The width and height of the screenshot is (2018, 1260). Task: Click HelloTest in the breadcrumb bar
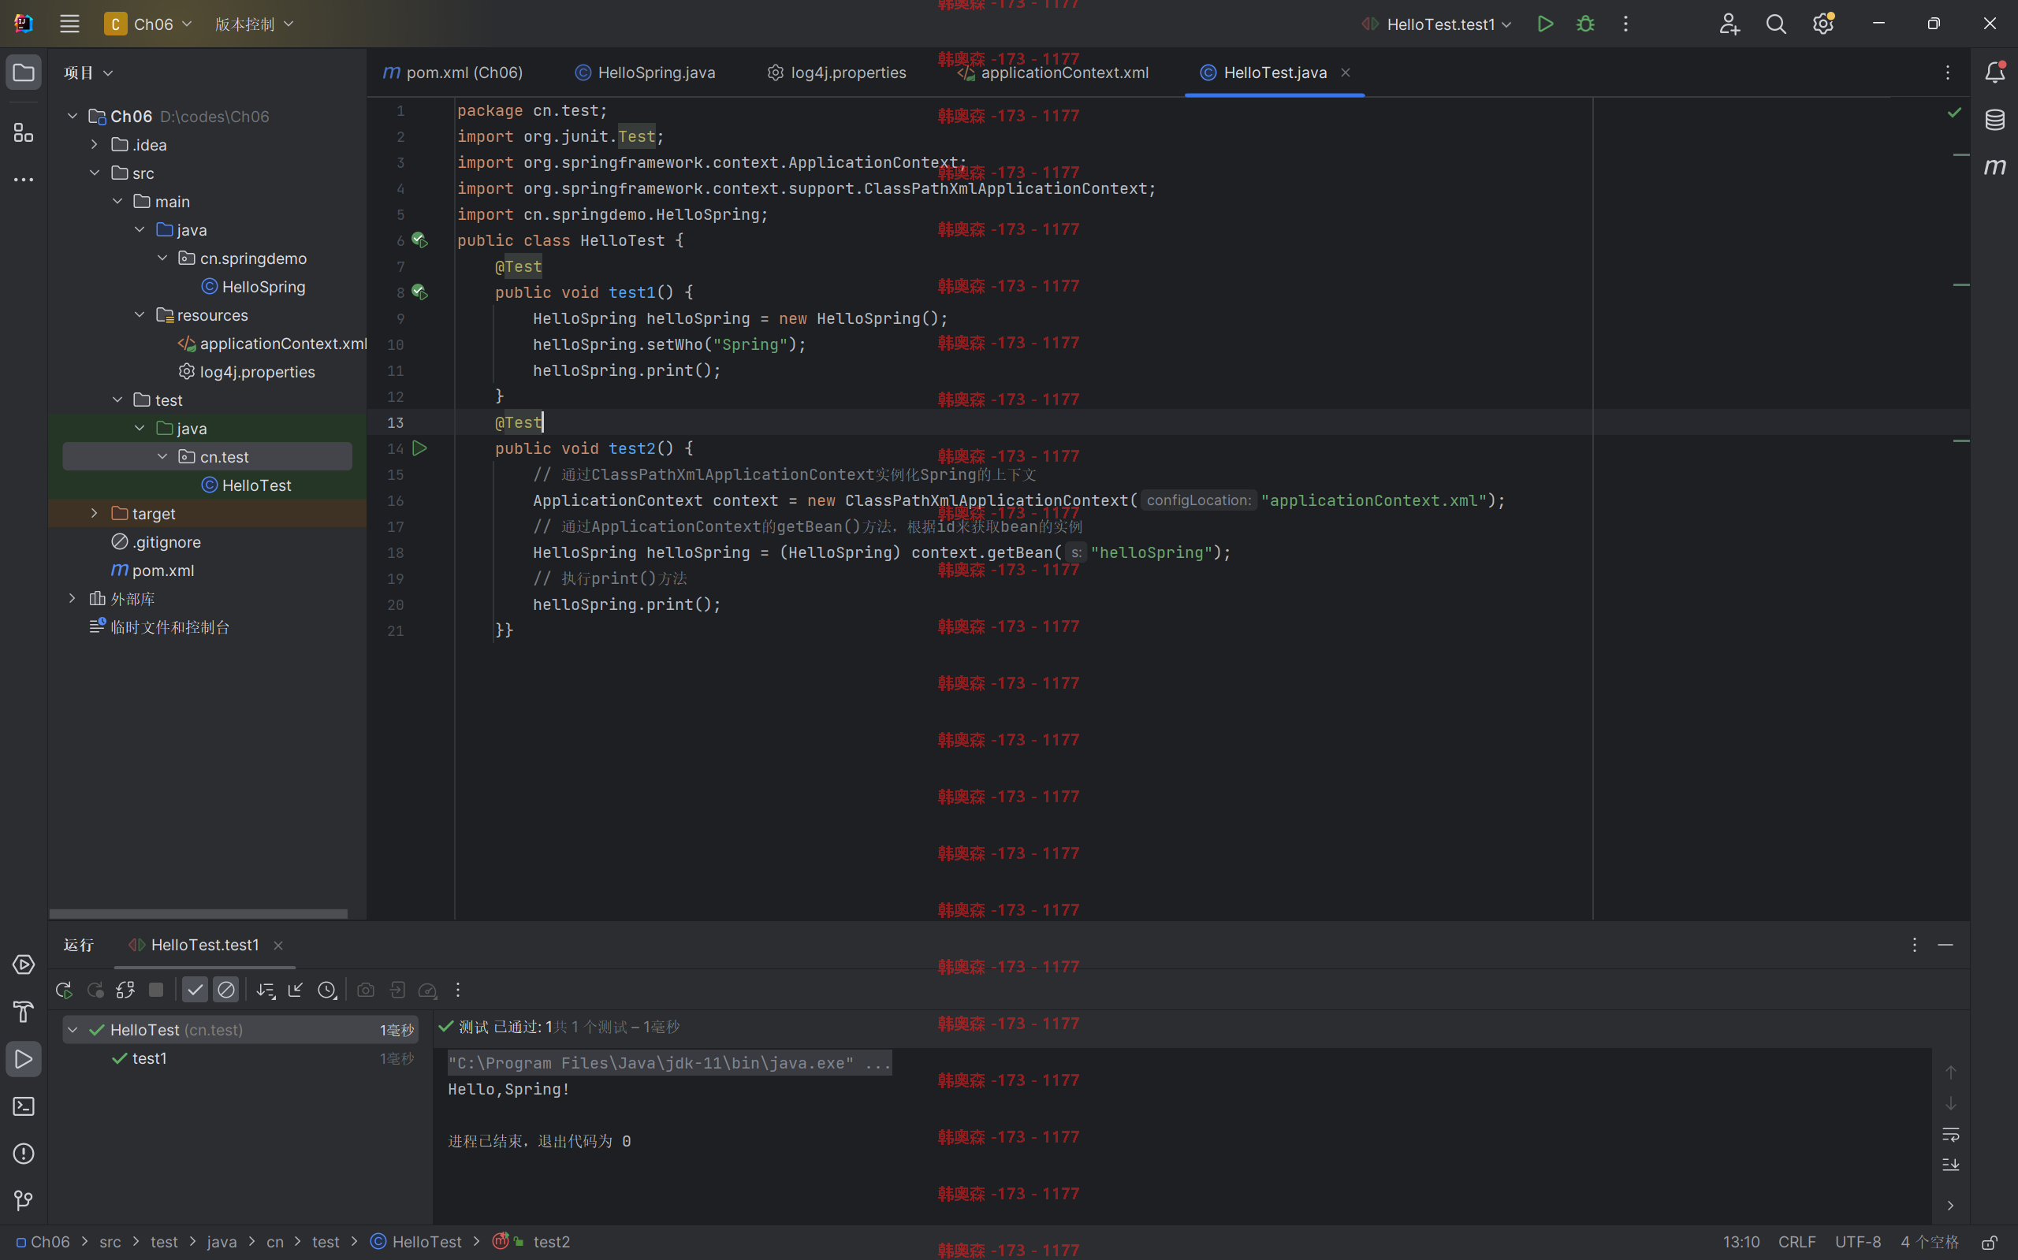[x=416, y=1243]
